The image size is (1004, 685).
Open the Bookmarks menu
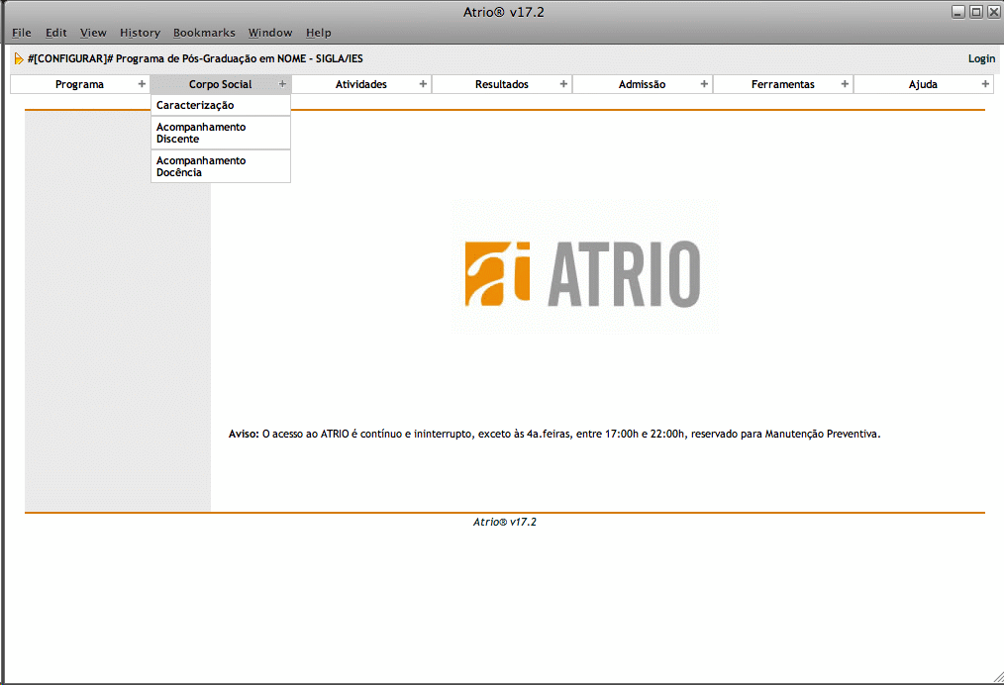pos(204,33)
